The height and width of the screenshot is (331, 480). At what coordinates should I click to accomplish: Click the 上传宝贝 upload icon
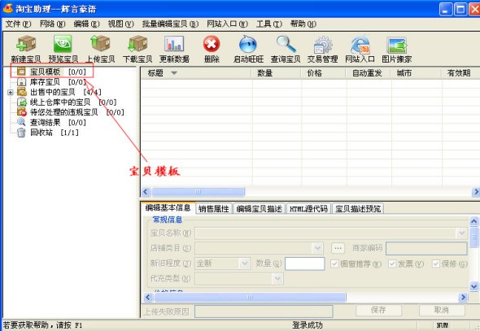tap(100, 43)
